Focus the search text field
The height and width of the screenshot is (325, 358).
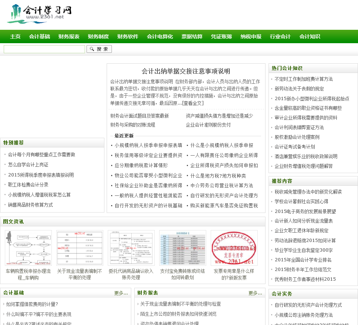click(44, 49)
